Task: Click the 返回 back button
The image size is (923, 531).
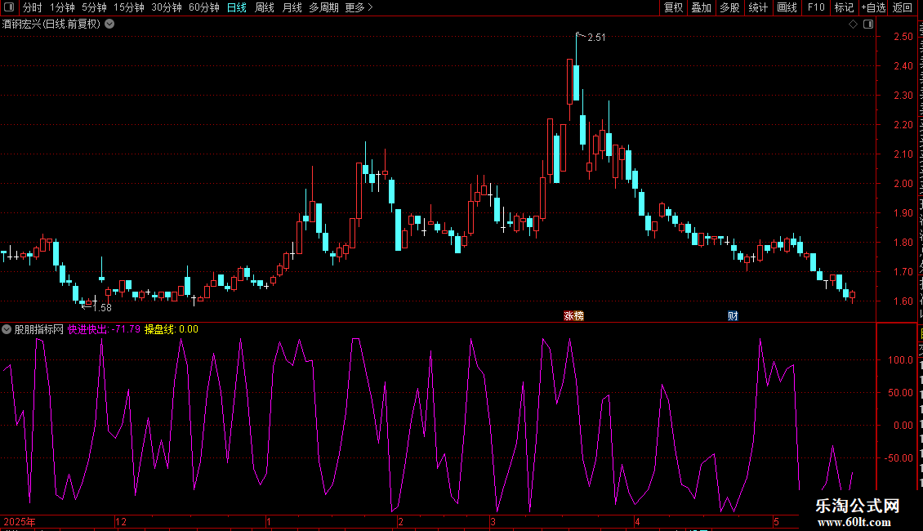Action: point(902,7)
